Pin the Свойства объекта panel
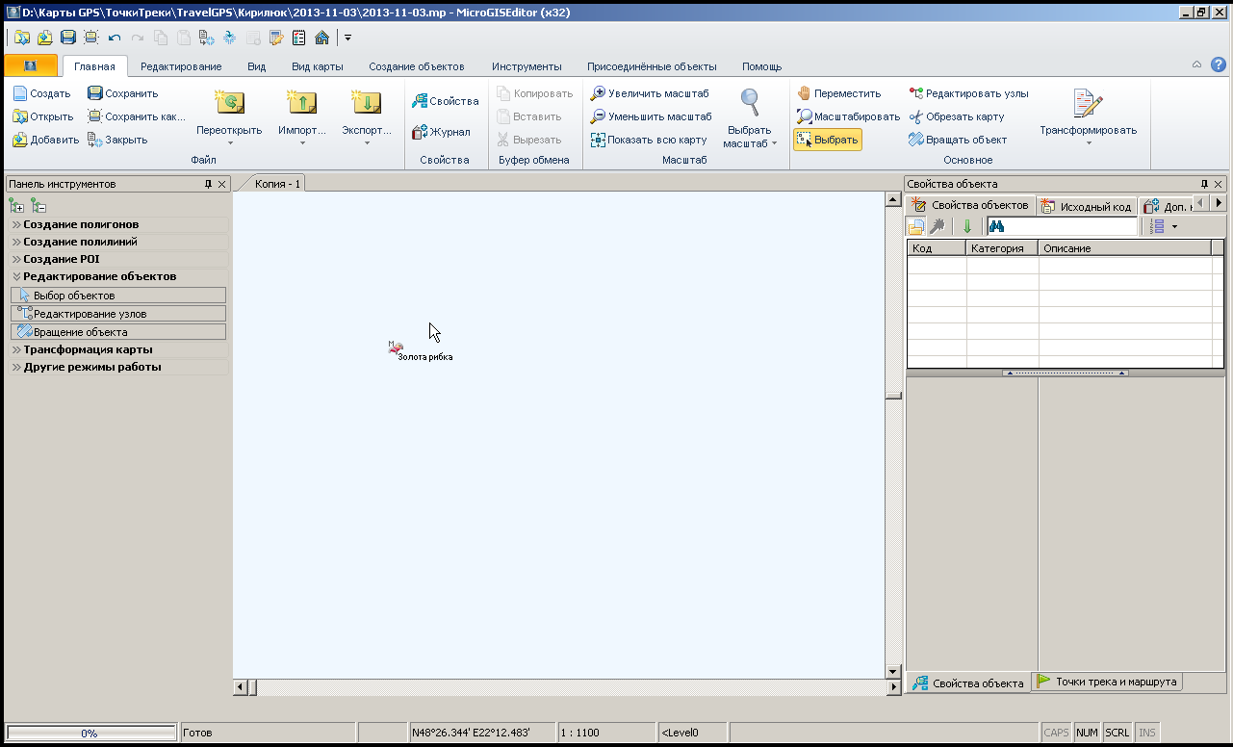Image resolution: width=1233 pixels, height=747 pixels. (1204, 184)
